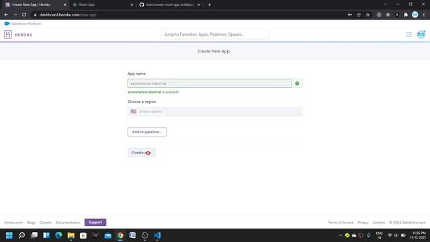The width and height of the screenshot is (430, 242).
Task: Close the Create New App Heroku tab
Action: point(64,5)
